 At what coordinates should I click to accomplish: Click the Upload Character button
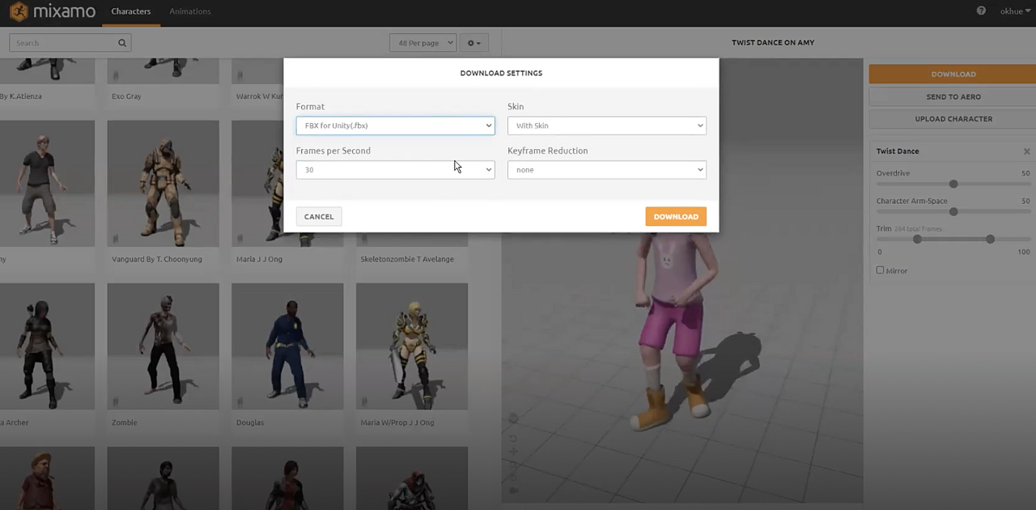tap(953, 118)
